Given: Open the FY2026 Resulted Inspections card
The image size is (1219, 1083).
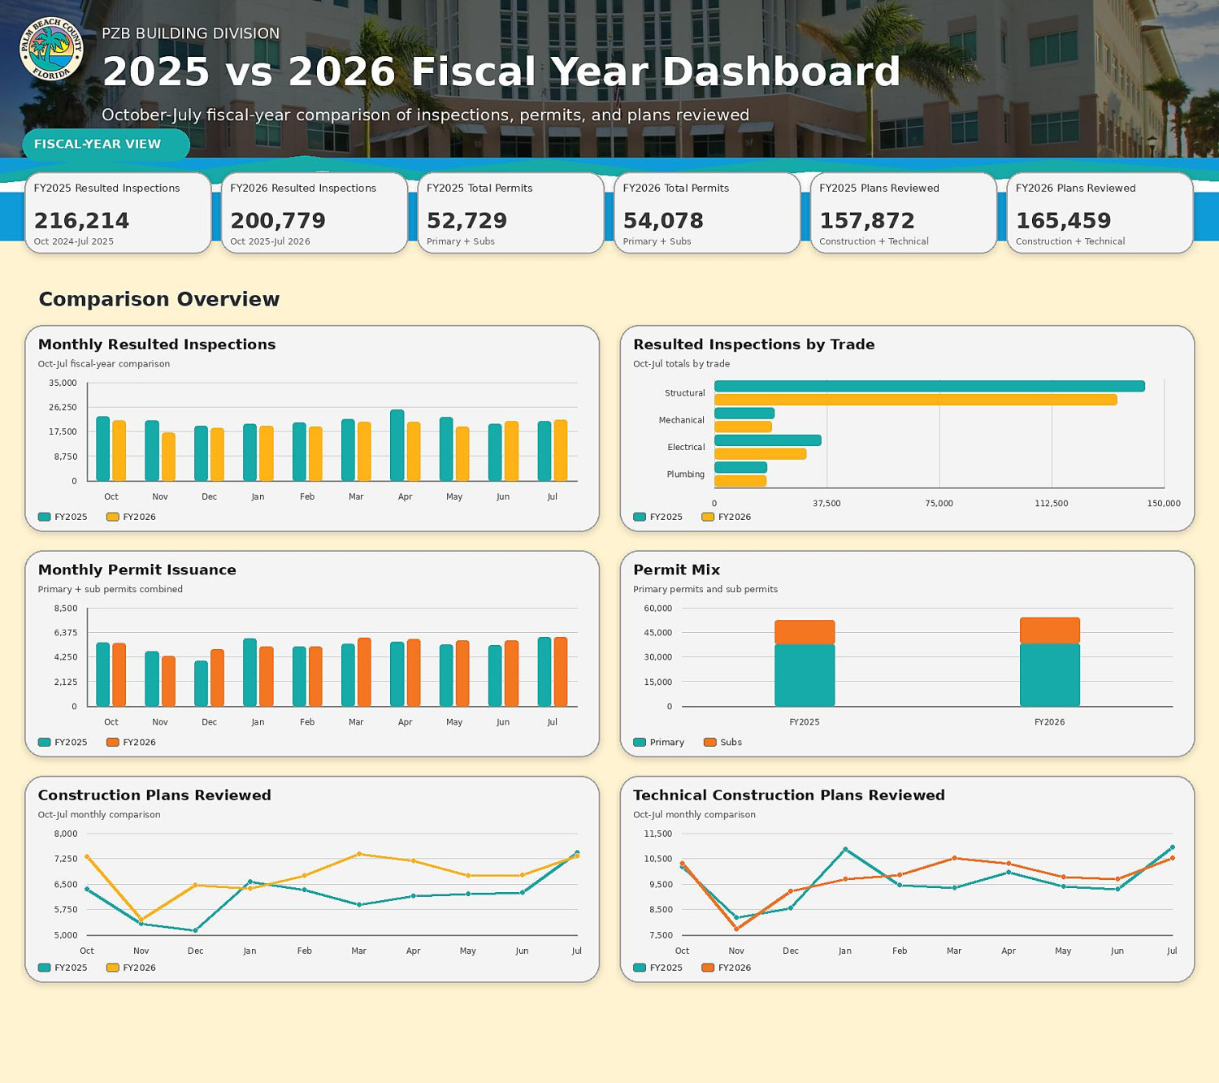Looking at the screenshot, I should pos(315,213).
